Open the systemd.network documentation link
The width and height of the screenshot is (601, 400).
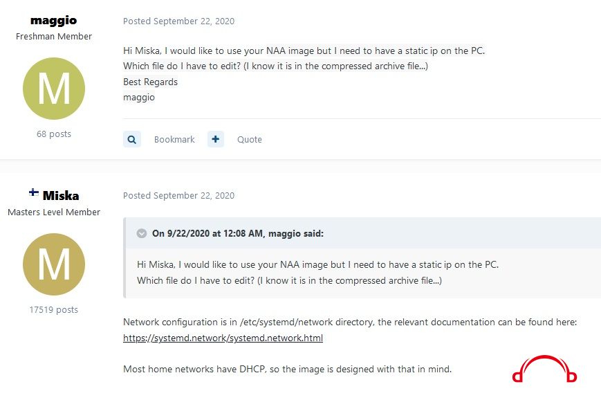pyautogui.click(x=223, y=338)
